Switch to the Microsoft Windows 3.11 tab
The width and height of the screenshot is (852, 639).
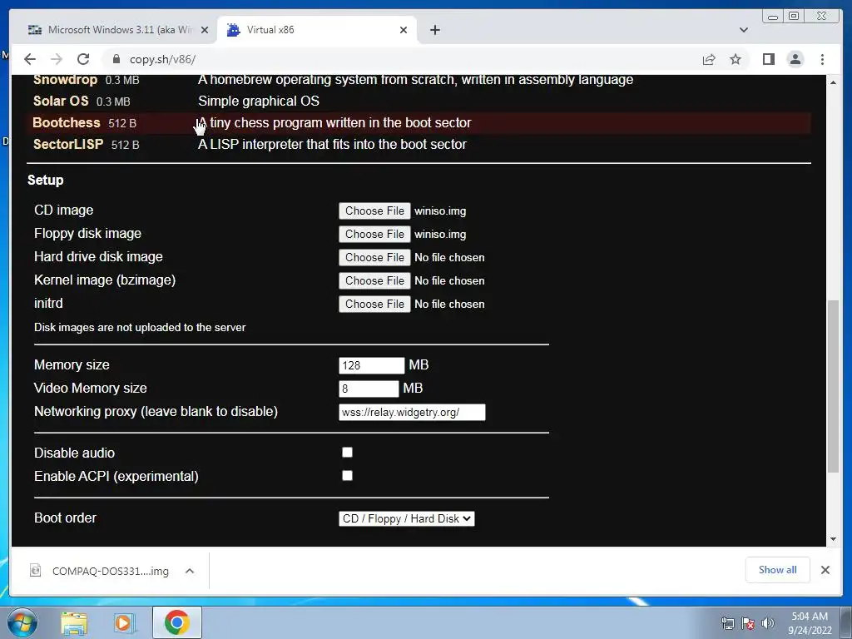pos(111,30)
